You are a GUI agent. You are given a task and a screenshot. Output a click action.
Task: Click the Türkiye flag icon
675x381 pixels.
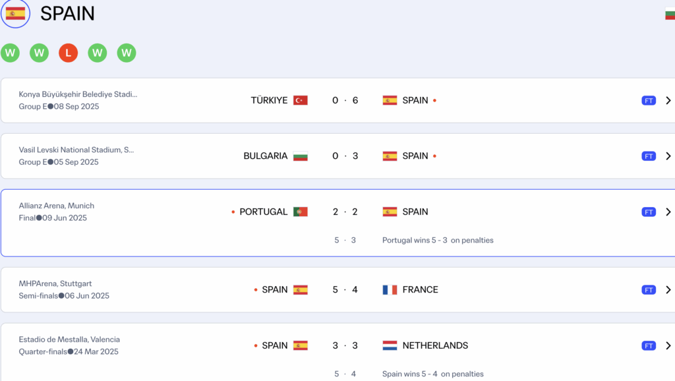pyautogui.click(x=301, y=100)
